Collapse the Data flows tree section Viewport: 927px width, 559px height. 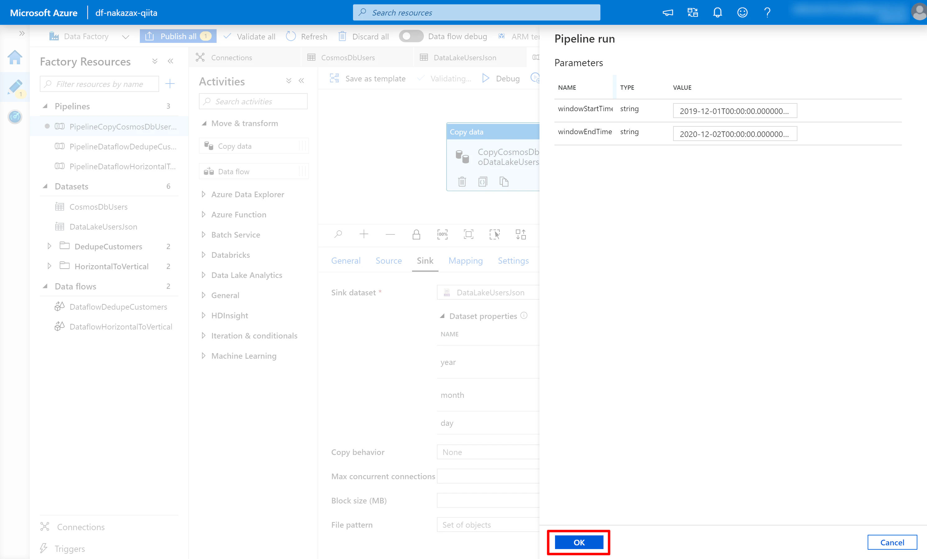(x=45, y=286)
